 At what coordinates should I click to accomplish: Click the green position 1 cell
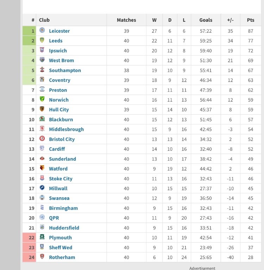point(30,31)
